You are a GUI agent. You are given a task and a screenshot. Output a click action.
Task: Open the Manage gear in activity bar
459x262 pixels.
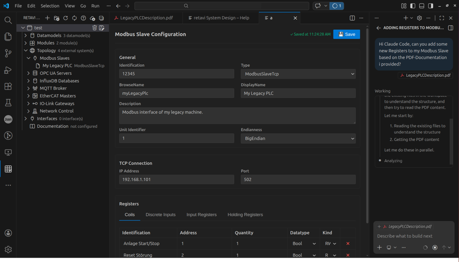pos(8,249)
